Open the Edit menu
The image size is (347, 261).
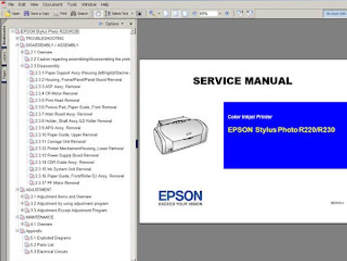(22, 5)
